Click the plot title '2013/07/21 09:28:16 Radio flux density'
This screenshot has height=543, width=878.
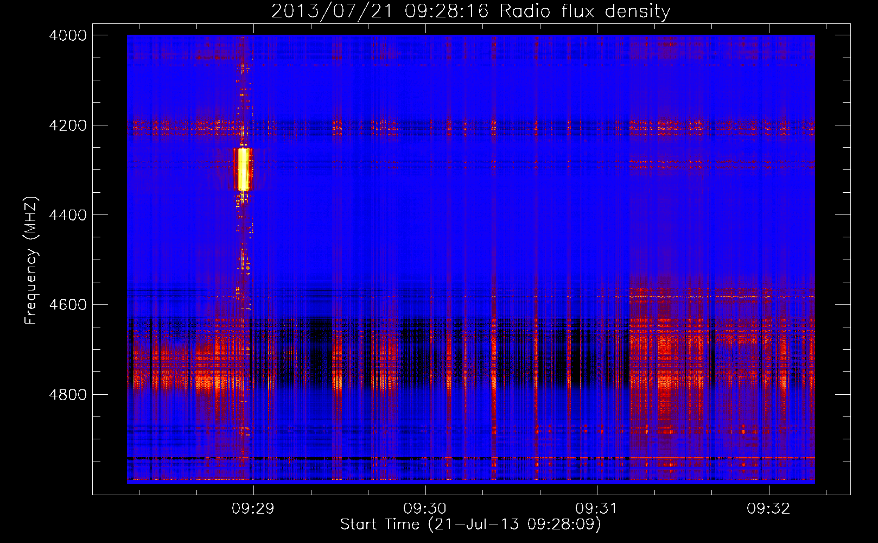point(470,11)
